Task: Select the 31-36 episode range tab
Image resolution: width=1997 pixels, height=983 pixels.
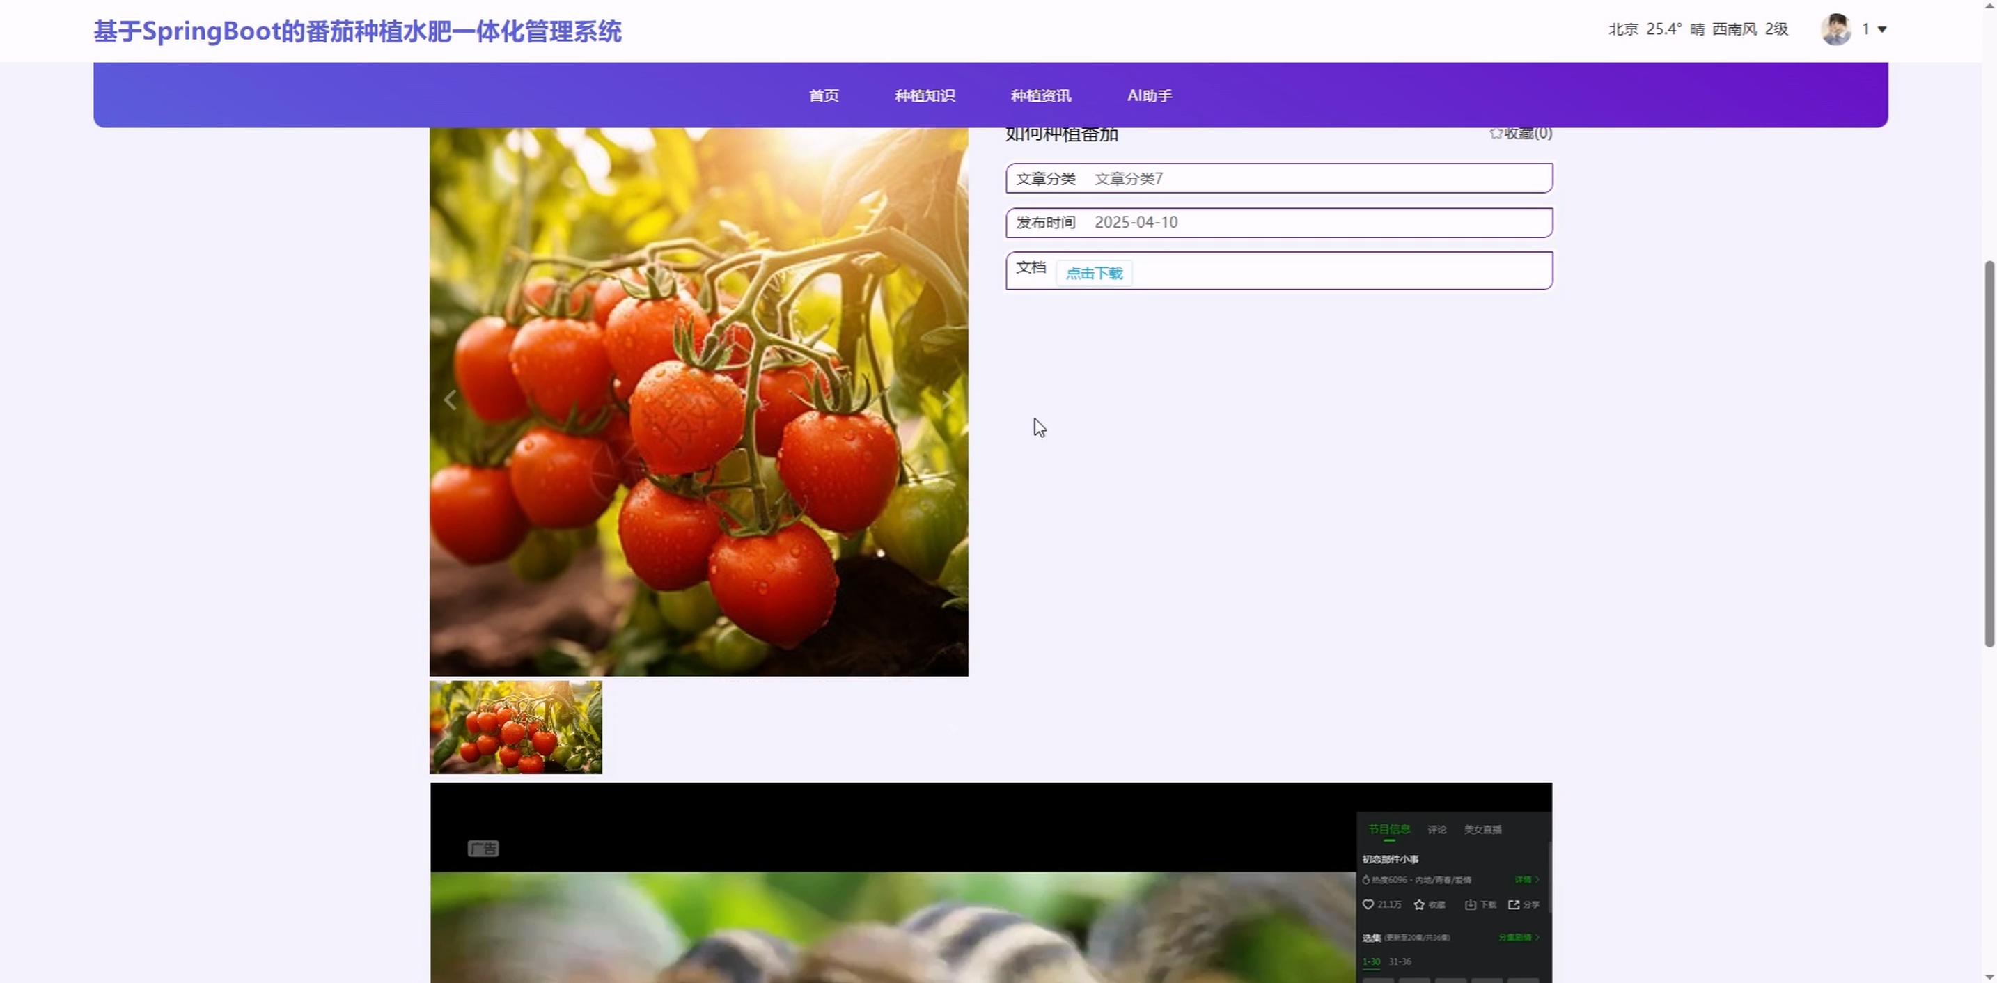Action: click(1400, 961)
